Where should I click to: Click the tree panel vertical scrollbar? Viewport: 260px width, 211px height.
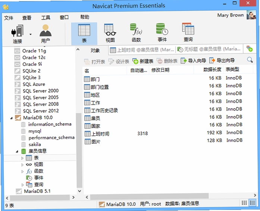[79, 151]
